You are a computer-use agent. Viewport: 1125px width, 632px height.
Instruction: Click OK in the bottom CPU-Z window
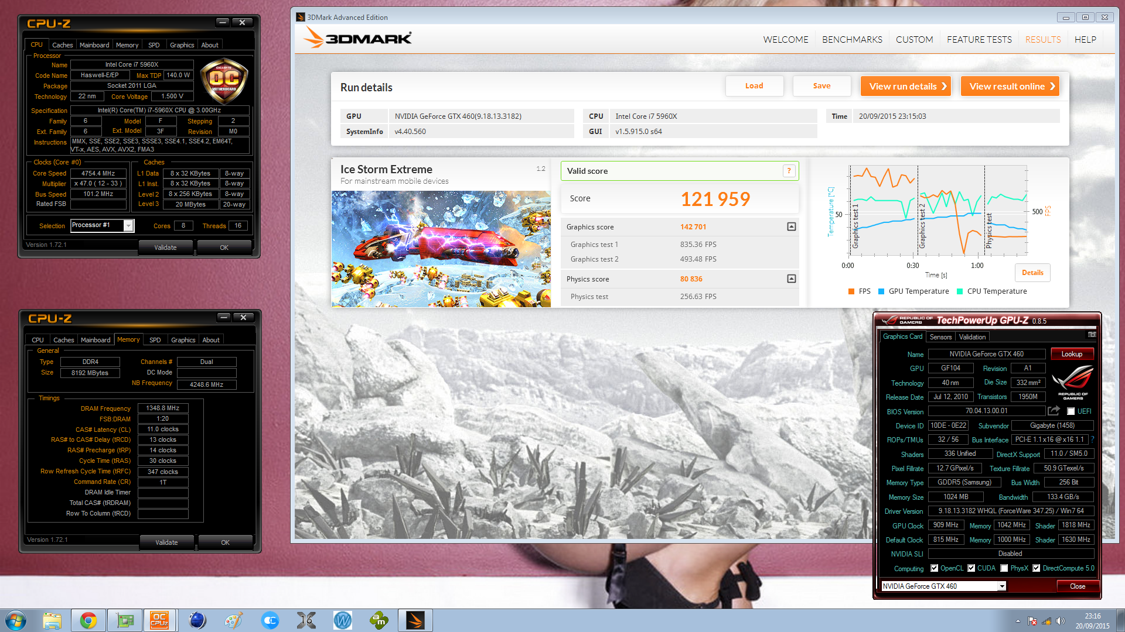click(x=225, y=542)
